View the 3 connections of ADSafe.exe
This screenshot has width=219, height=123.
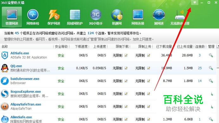tap(200, 55)
